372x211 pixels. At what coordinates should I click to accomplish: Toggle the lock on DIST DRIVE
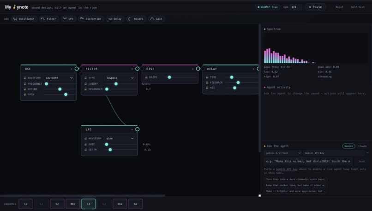(146, 77)
